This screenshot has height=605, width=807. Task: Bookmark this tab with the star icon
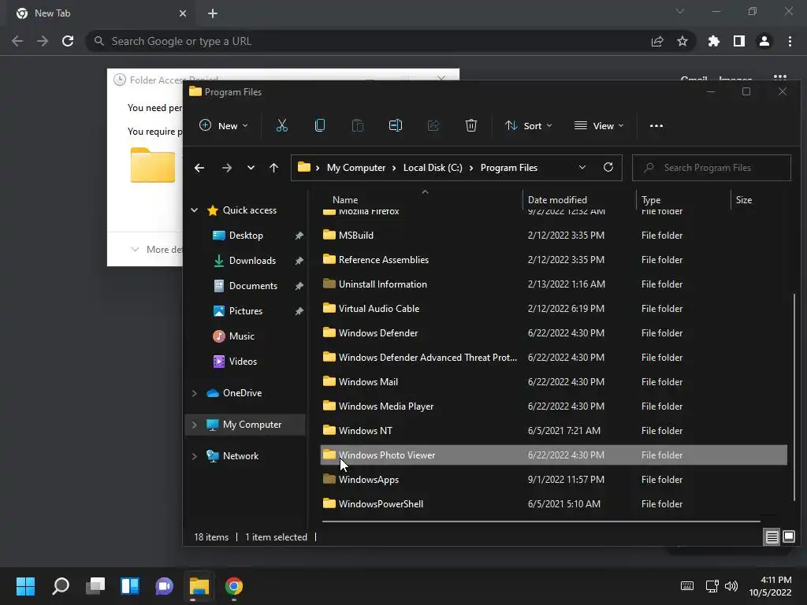click(x=682, y=41)
